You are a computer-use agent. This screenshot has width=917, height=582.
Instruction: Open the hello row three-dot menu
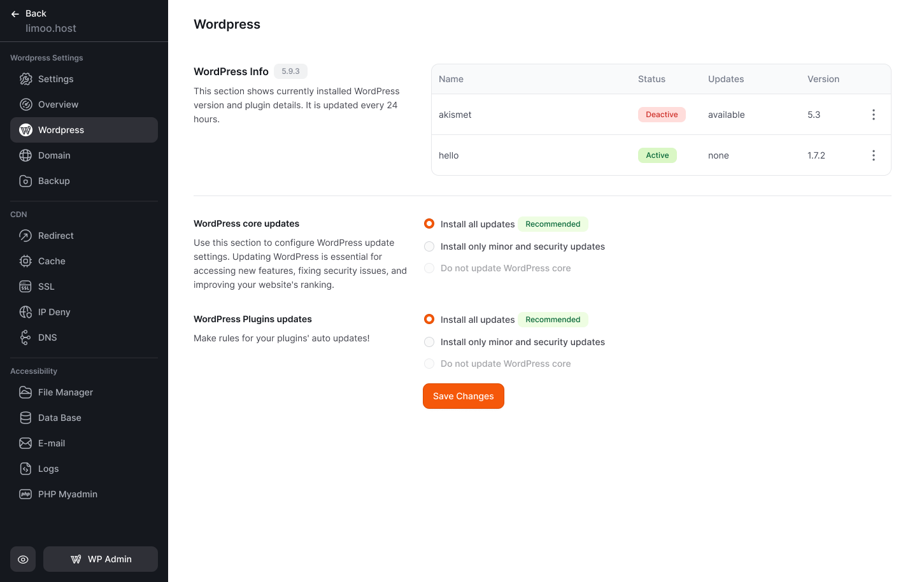coord(874,155)
